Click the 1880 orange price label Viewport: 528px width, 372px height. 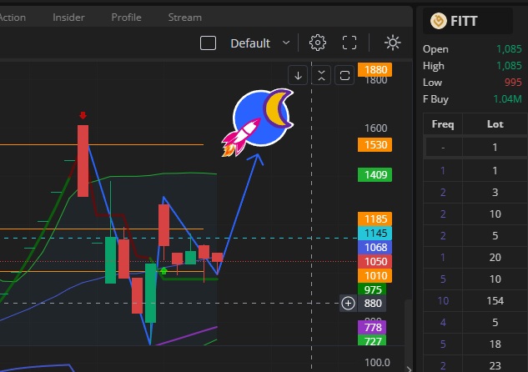(x=375, y=70)
